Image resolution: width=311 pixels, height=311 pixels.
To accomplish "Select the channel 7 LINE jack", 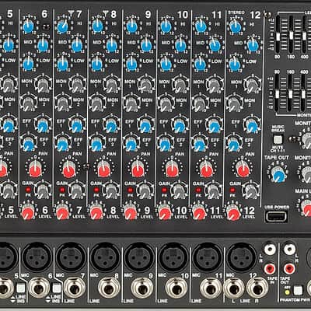I will pos(75,288).
